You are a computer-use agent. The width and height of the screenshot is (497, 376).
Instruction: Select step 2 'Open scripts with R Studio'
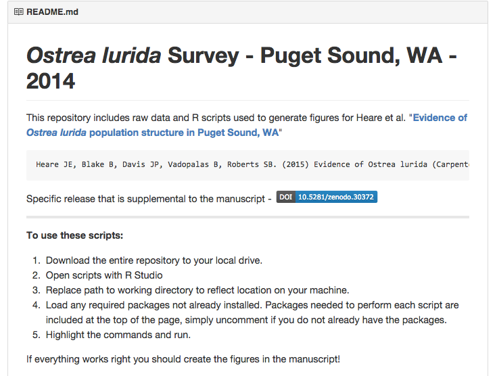pyautogui.click(x=104, y=275)
